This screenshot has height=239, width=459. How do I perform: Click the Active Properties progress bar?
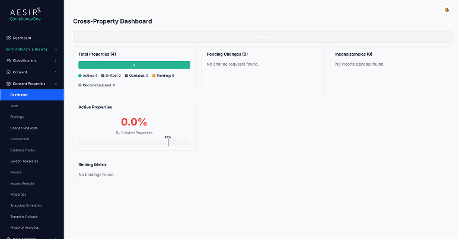coord(135,143)
